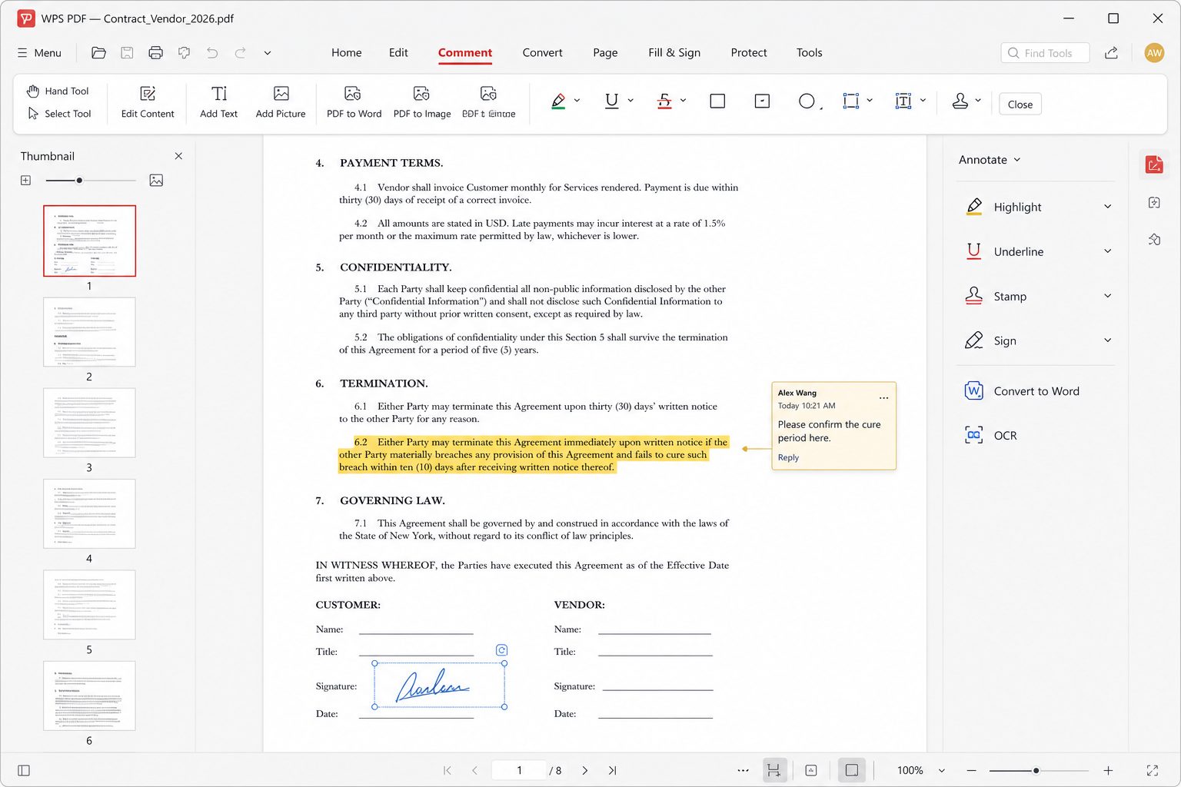This screenshot has height=787, width=1181.
Task: Expand Underline options in side panel
Action: click(1108, 251)
